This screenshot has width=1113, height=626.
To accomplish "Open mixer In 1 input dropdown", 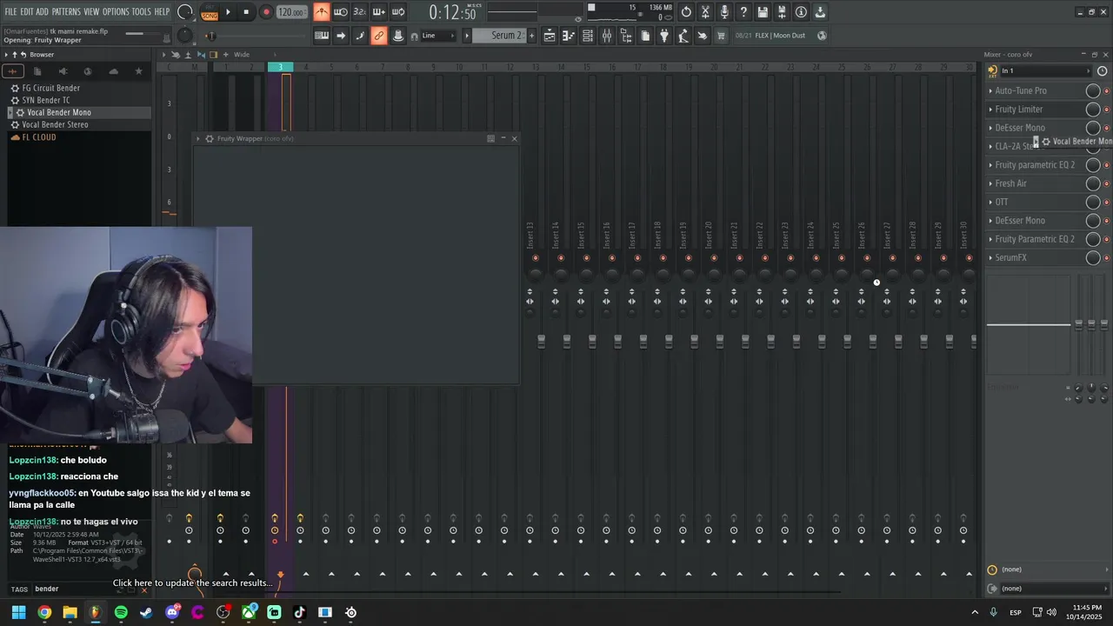I will [1044, 71].
